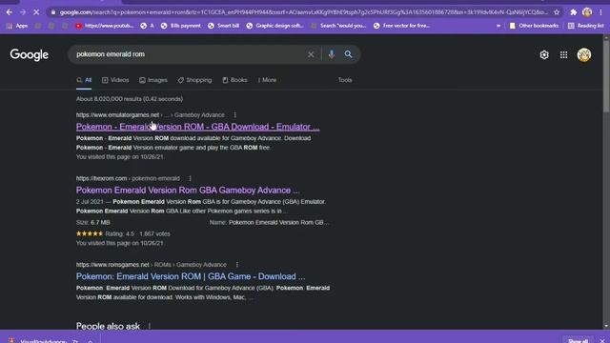Screen dimensions: 610x343
Task: Submit search with the magnifier icon
Action: pyautogui.click(x=348, y=54)
